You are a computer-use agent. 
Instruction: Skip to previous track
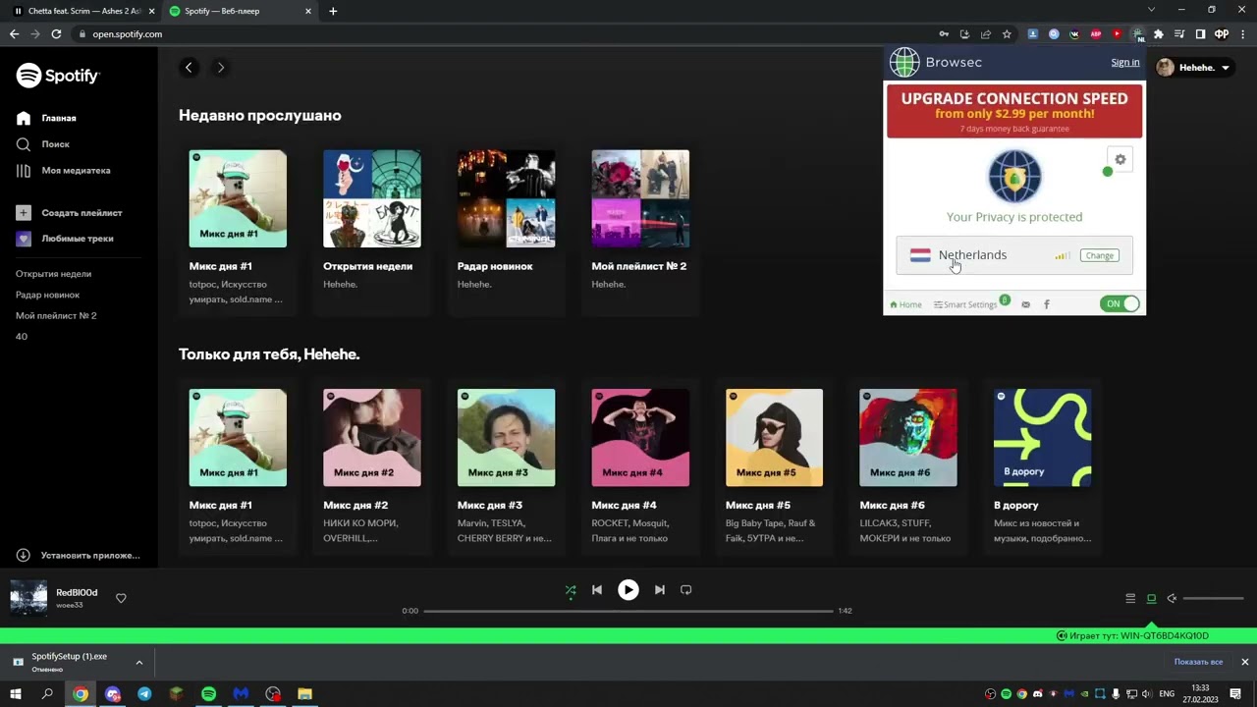tap(597, 590)
